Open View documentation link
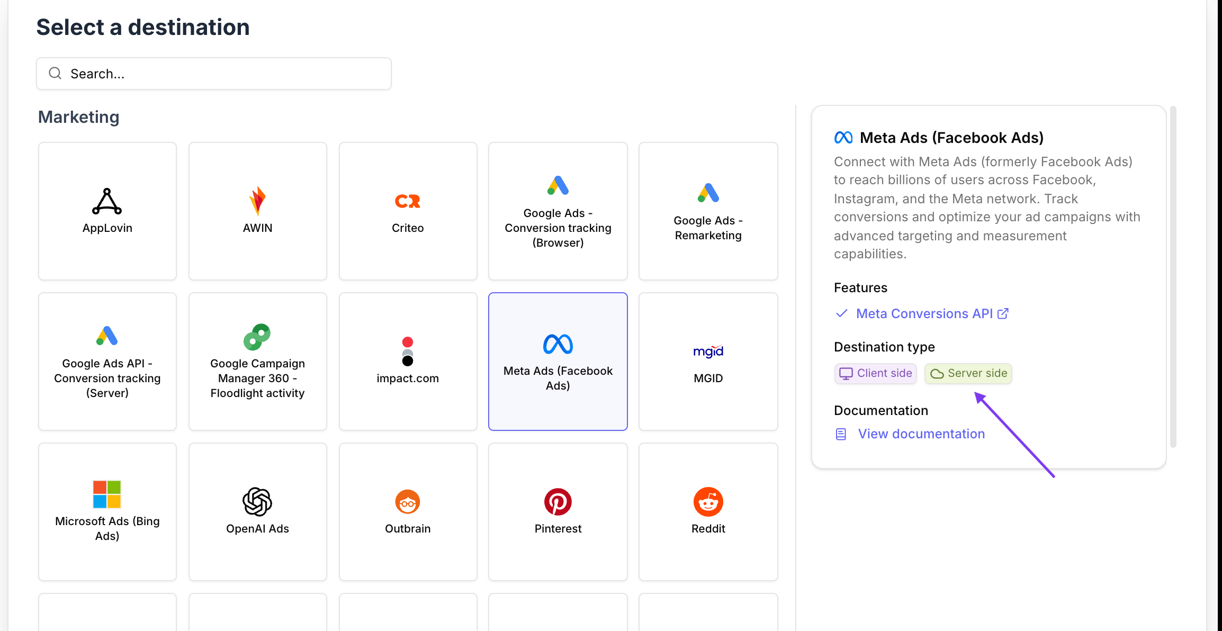The height and width of the screenshot is (631, 1222). (921, 434)
